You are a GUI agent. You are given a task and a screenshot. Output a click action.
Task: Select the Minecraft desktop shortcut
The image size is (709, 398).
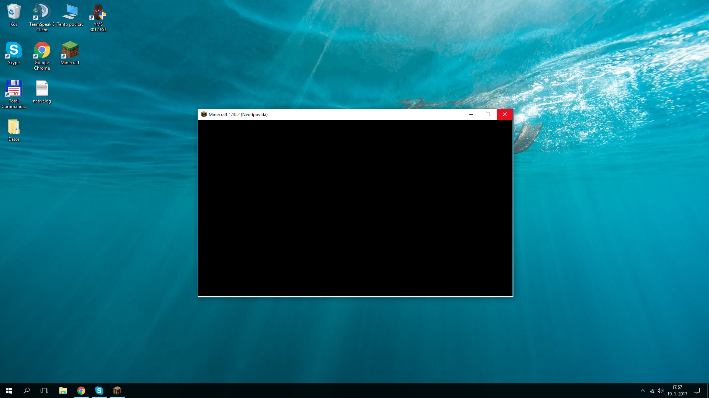[70, 53]
